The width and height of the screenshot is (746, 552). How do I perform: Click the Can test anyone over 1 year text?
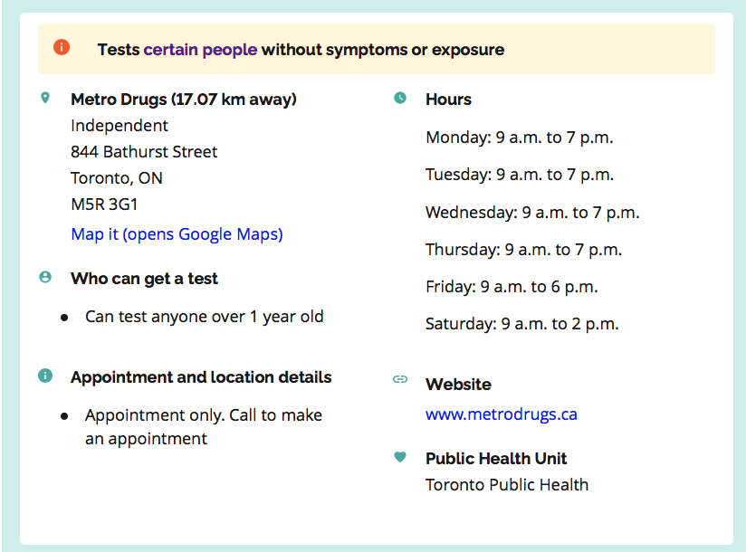pos(204,317)
